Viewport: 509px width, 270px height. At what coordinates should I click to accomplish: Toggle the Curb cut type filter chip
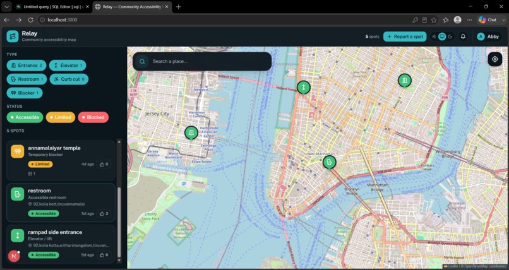[69, 79]
